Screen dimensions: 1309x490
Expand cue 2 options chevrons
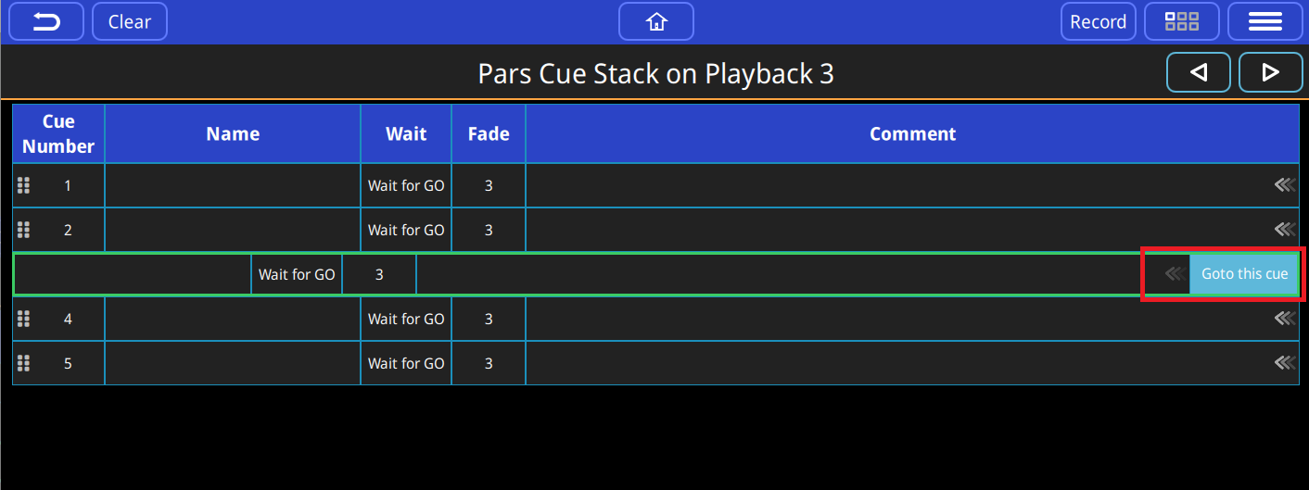coord(1284,230)
